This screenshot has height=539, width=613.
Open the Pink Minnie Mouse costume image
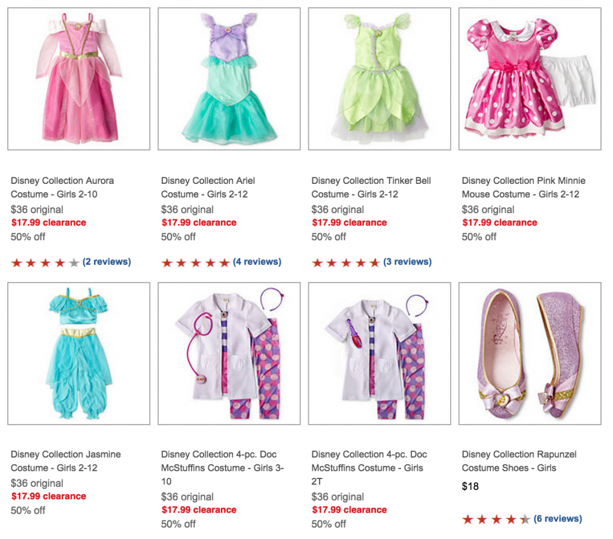click(x=530, y=78)
